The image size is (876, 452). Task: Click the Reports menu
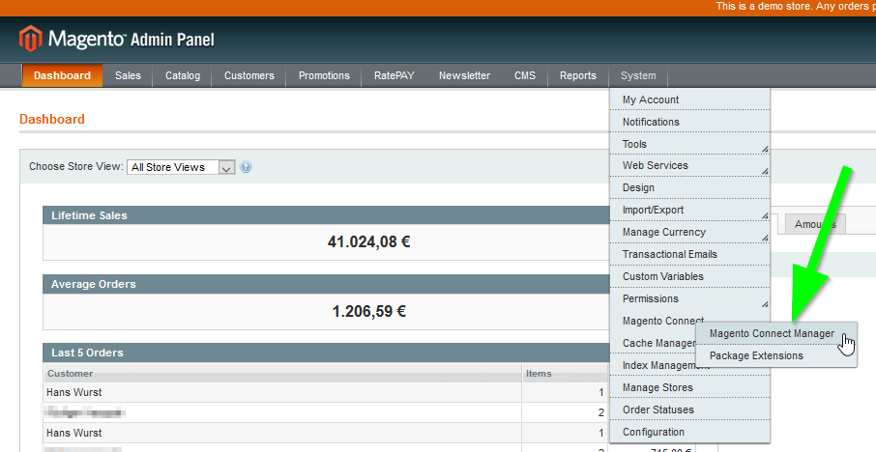click(x=578, y=76)
